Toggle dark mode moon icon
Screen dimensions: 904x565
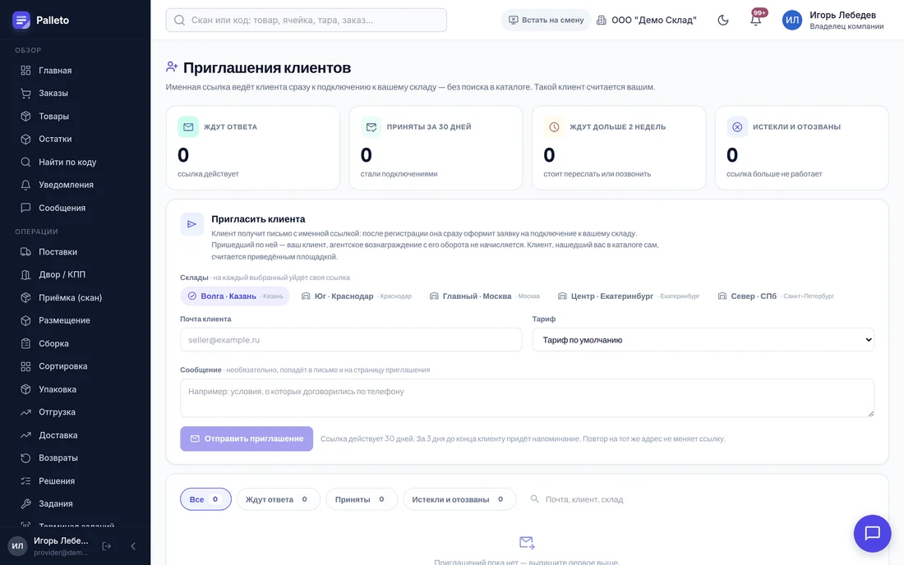click(x=723, y=21)
